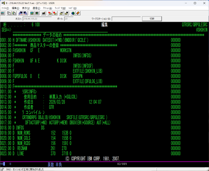
Task: Open the 編集(E) menu
Action: pos(16,8)
